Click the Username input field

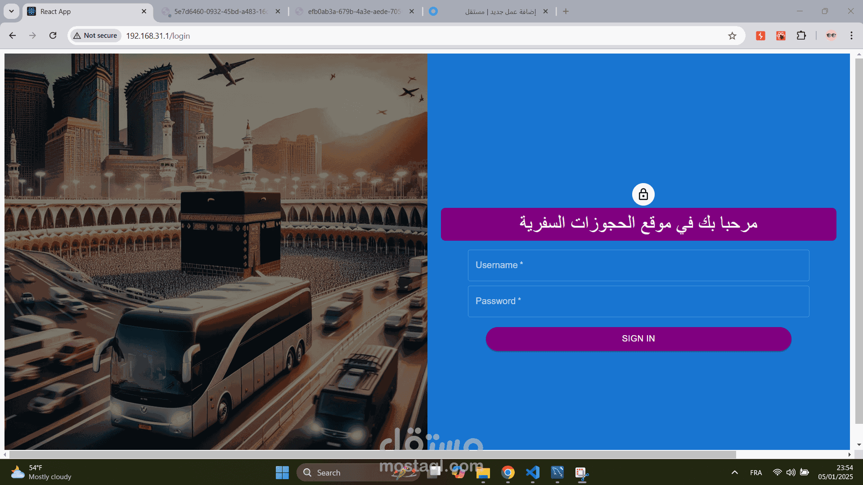(638, 265)
